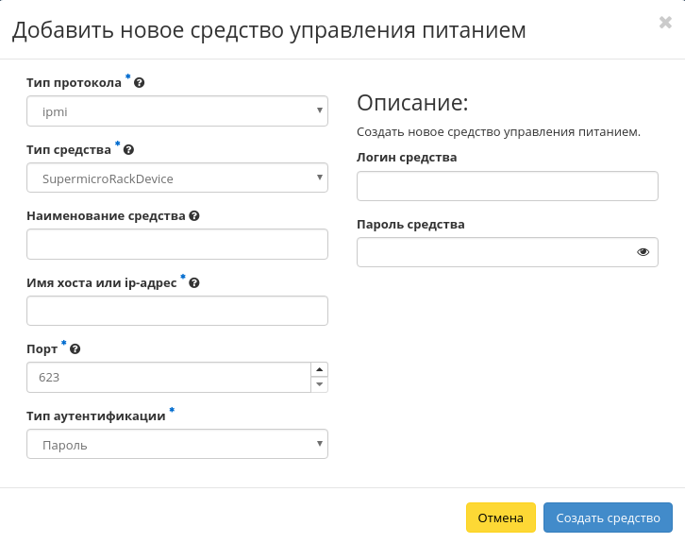Close the dialog with the X icon

[665, 23]
